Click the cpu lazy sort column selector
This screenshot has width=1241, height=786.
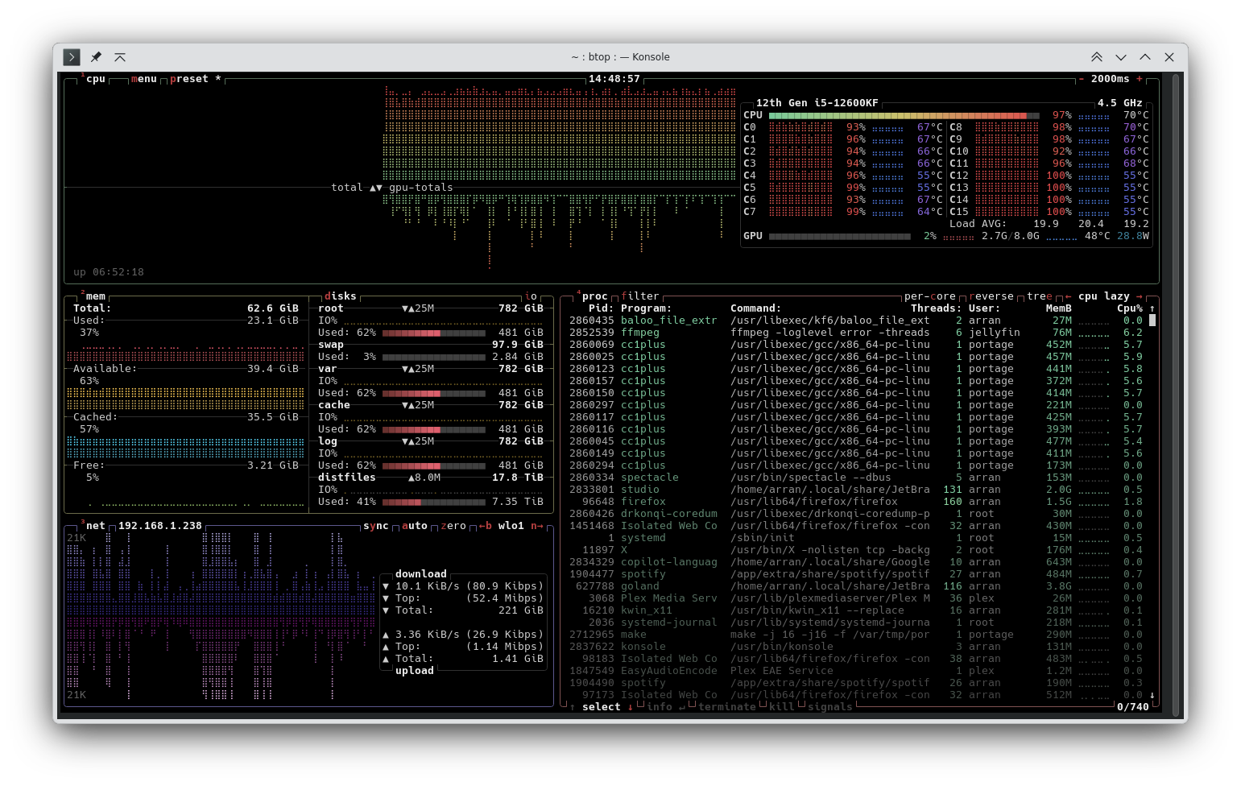pyautogui.click(x=1104, y=296)
